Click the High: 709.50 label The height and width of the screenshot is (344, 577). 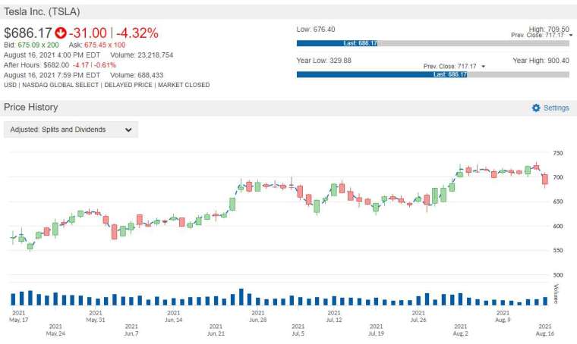click(549, 29)
